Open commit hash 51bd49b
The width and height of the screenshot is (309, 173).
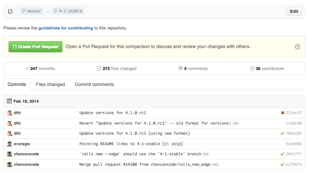(294, 144)
